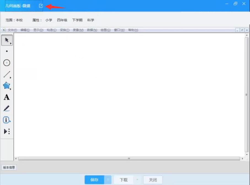Select the Marker pen tool
The image size is (250, 185).
(x=7, y=108)
